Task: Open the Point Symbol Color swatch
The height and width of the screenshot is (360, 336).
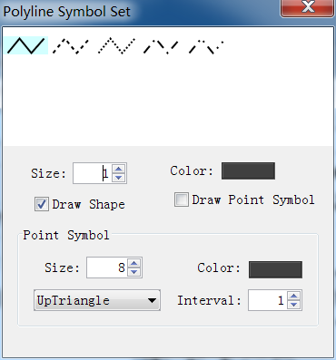Action: (275, 269)
